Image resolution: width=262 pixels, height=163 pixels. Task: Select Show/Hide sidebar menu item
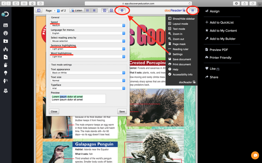coord(182,19)
